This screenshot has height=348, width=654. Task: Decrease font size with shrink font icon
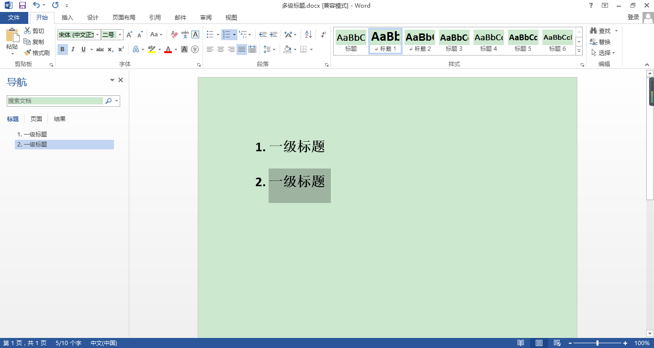[x=140, y=35]
